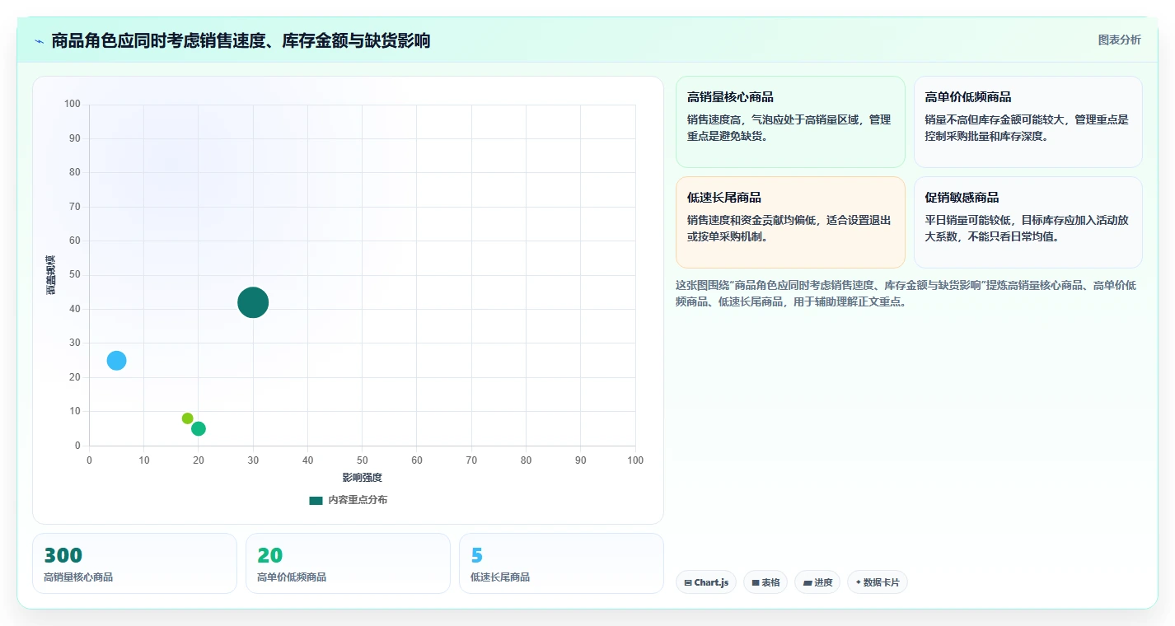The width and height of the screenshot is (1175, 626).
Task: Click the y-axis tick label 90
Action: (75, 138)
